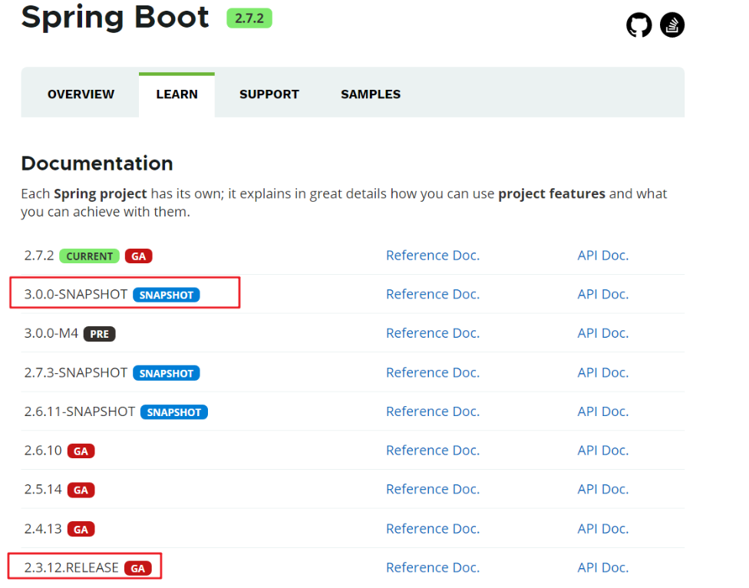Open API Doc. for 2.3.12.RELEASE
Viewport: 749px width, 588px height.
pos(603,567)
